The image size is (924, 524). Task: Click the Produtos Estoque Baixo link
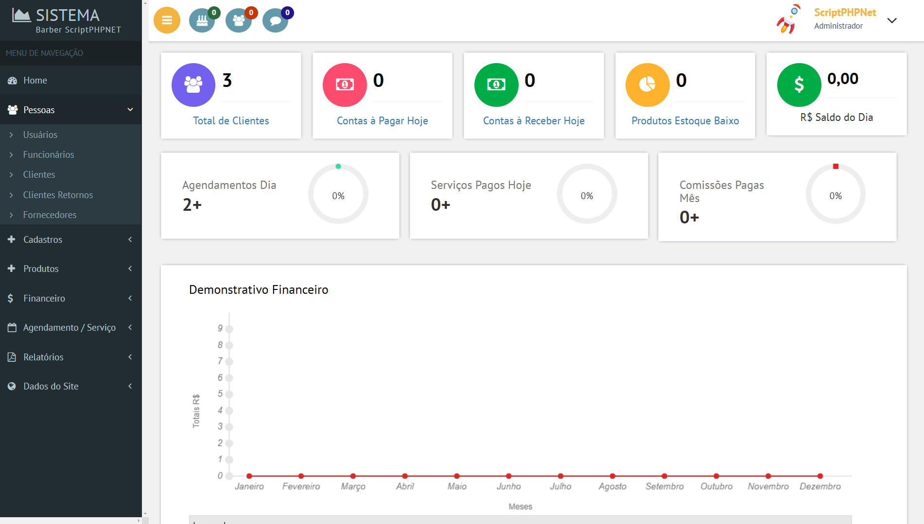[685, 121]
